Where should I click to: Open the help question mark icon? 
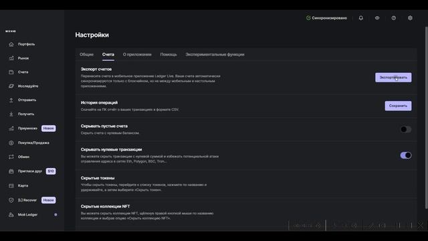pyautogui.click(x=394, y=18)
